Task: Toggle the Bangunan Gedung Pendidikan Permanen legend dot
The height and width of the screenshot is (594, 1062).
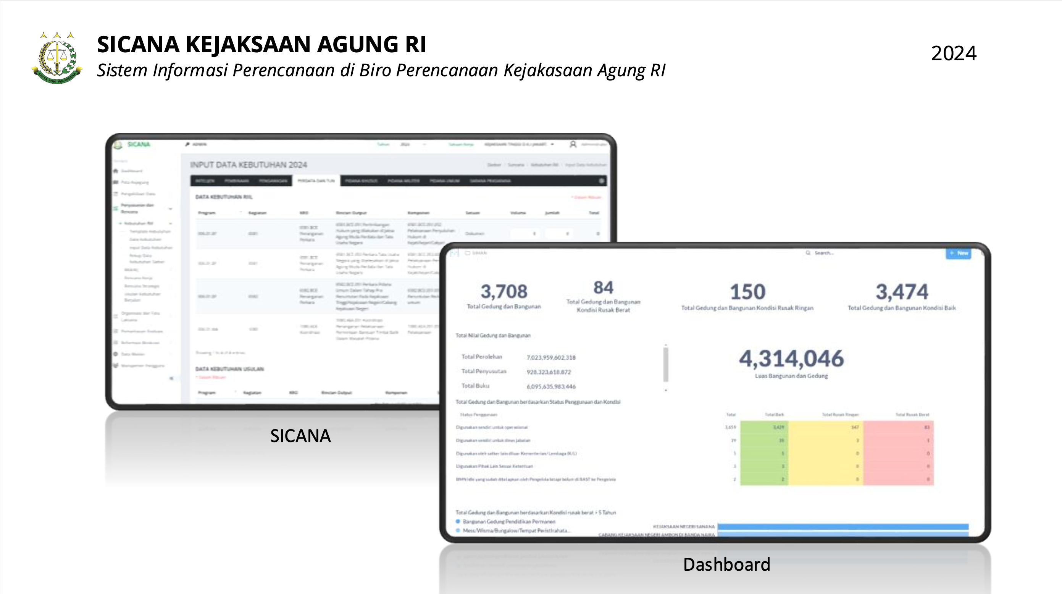Action: 458,521
